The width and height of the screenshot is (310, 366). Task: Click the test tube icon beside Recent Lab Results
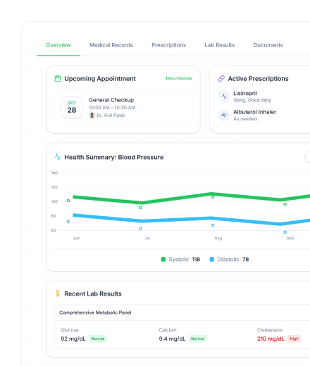coord(58,294)
